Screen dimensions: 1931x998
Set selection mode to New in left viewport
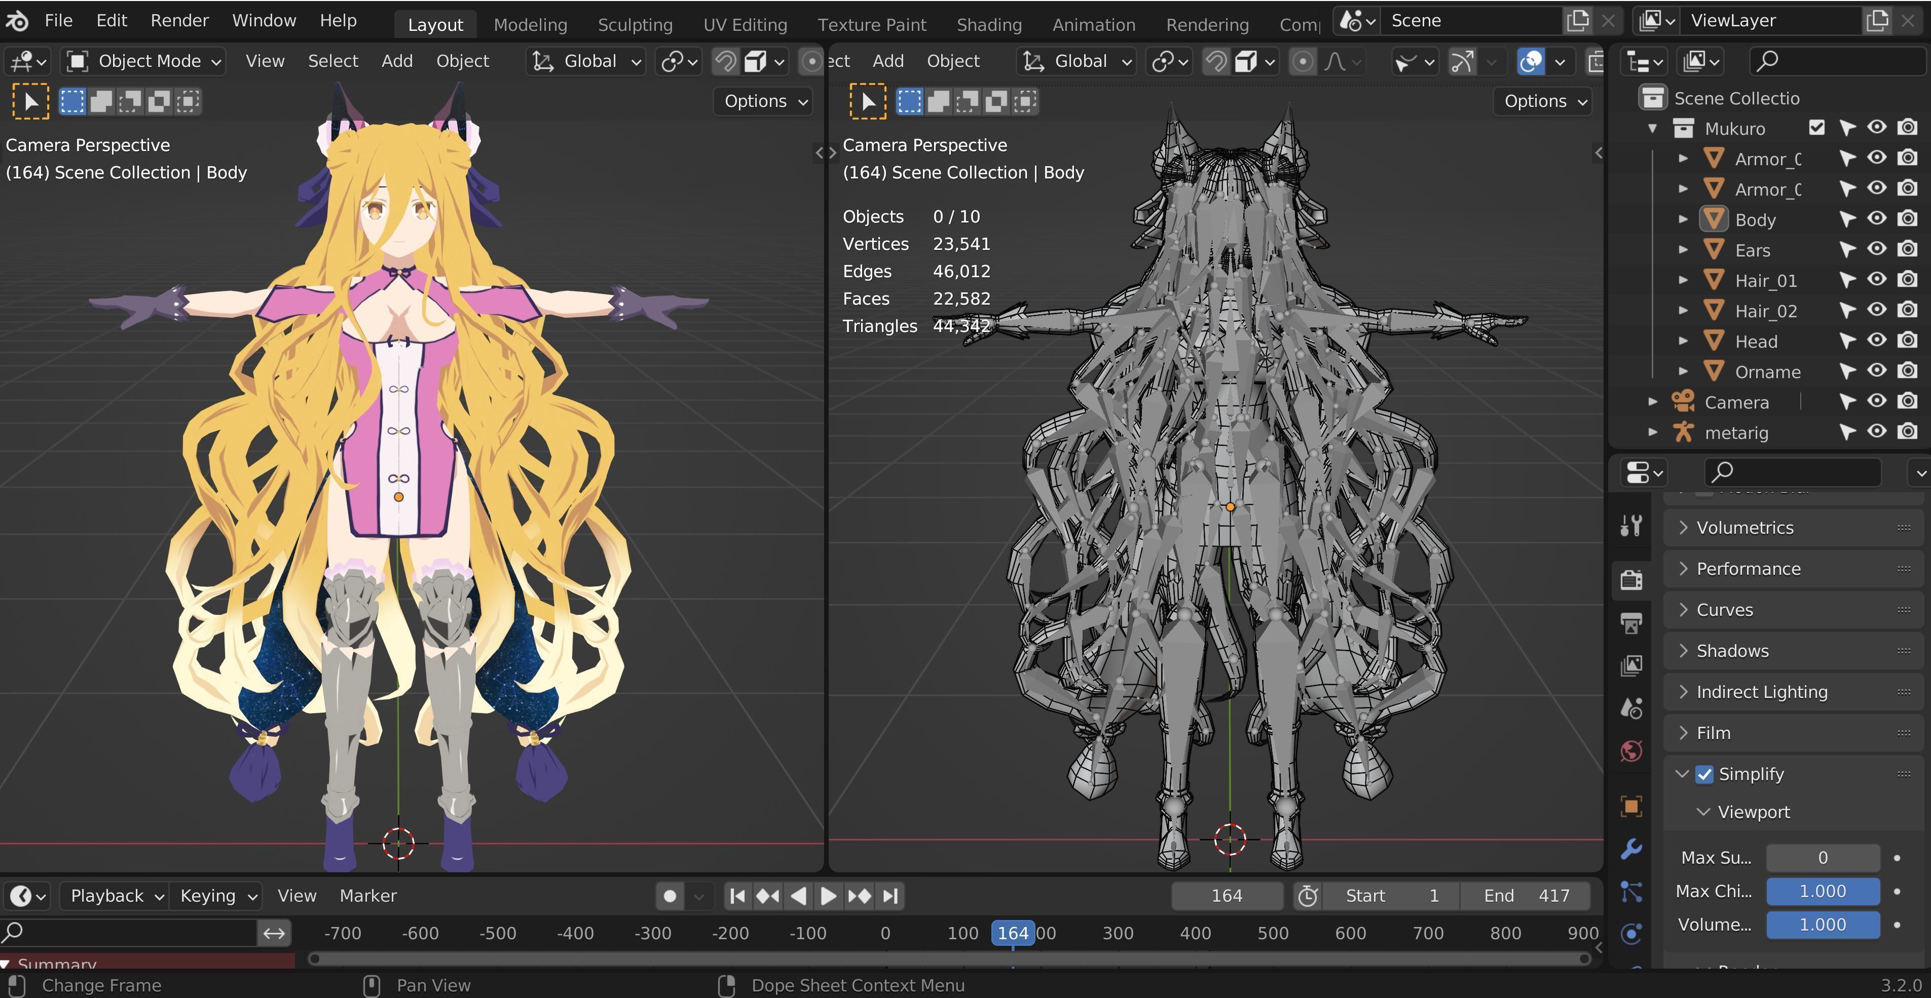(x=72, y=101)
